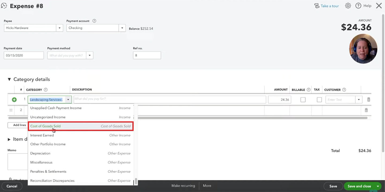Viewport: 385px width, 192px height.
Task: Collapse the Category details section
Action: coord(9,79)
